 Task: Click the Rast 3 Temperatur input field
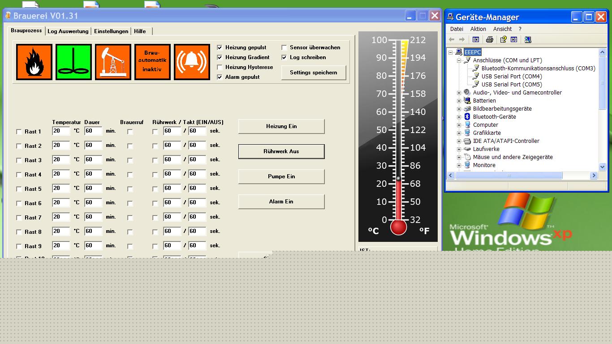click(60, 160)
